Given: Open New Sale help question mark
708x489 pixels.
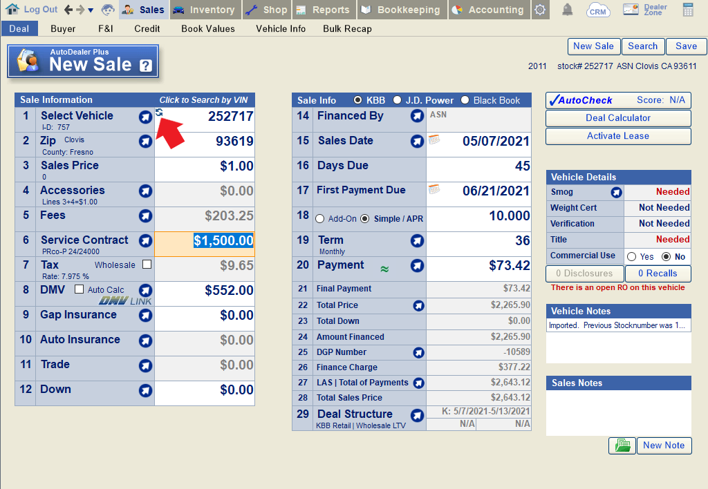Looking at the screenshot, I should pos(145,66).
